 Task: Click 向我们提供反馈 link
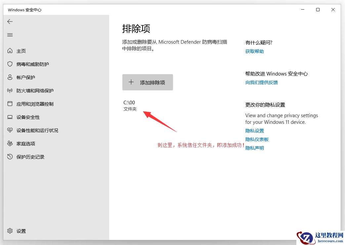261,82
